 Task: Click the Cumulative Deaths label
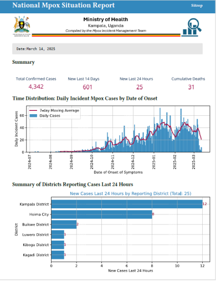pyautogui.click(x=188, y=79)
